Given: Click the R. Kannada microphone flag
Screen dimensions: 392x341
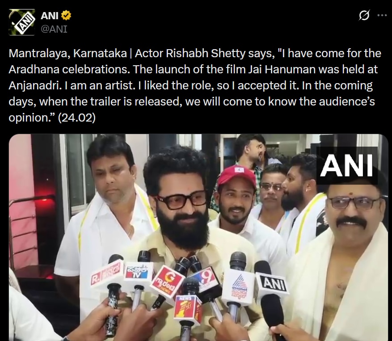Looking at the screenshot, I should pos(107,272).
